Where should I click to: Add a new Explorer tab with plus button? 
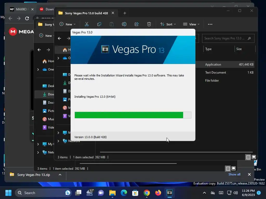(125, 13)
